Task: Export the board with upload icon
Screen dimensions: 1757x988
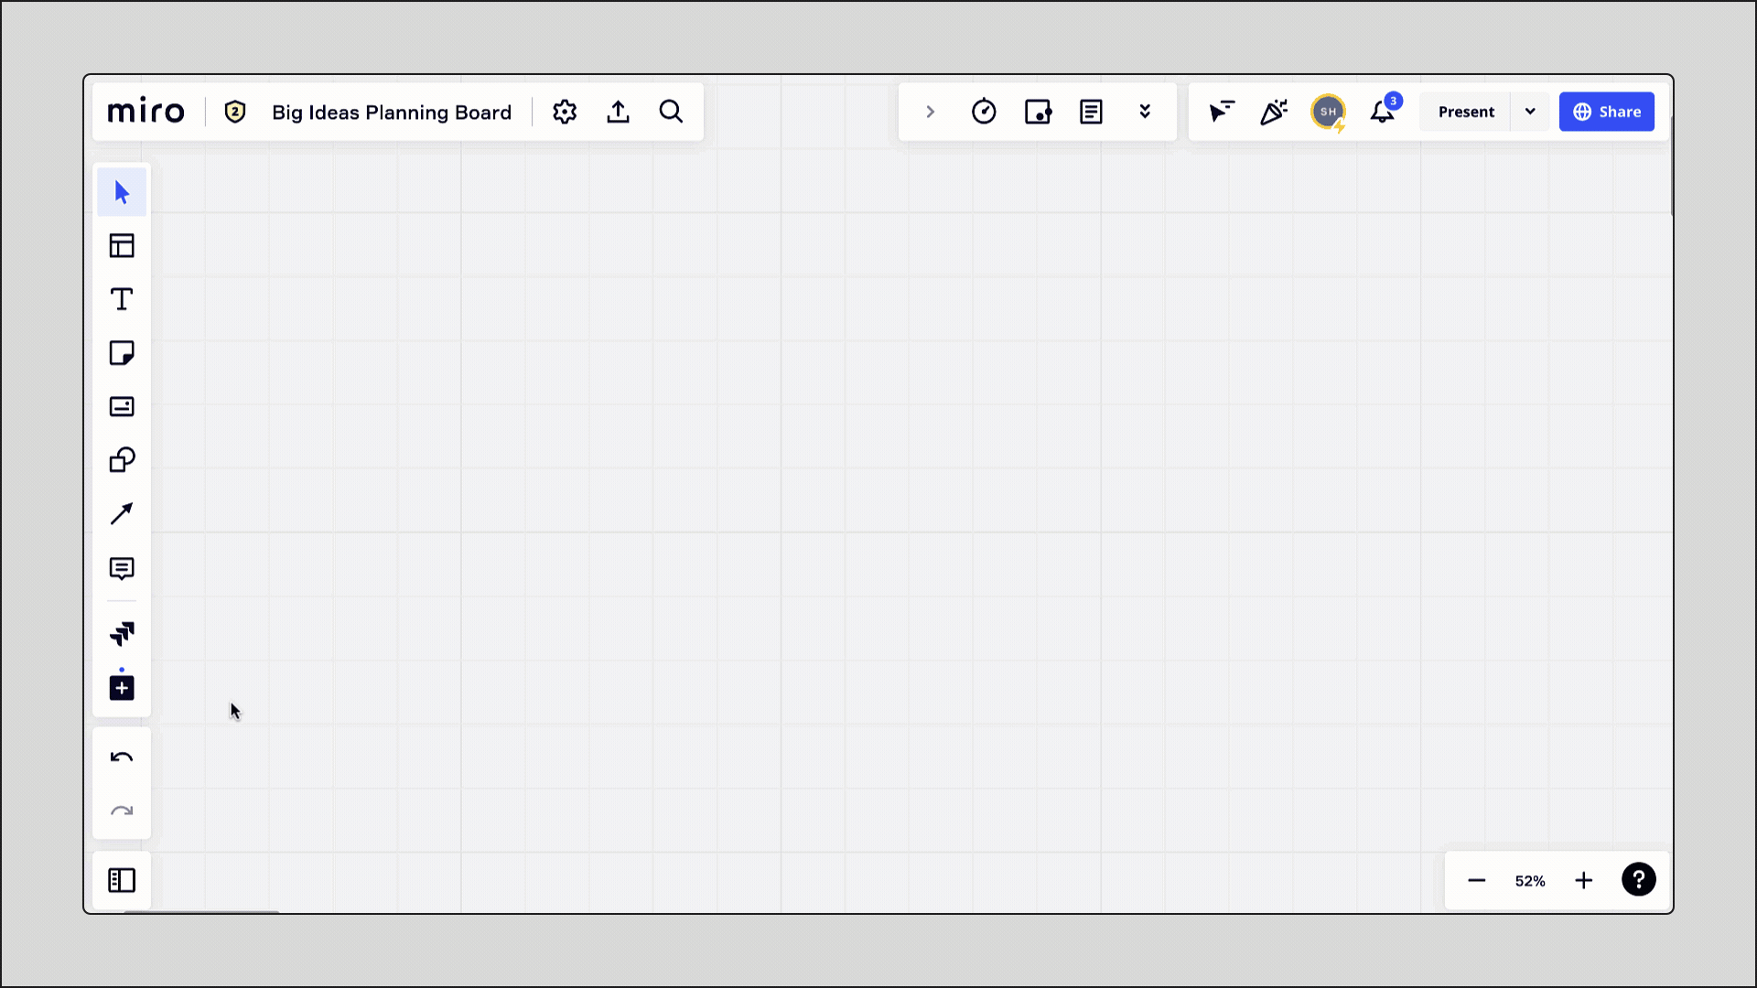Action: (x=619, y=112)
